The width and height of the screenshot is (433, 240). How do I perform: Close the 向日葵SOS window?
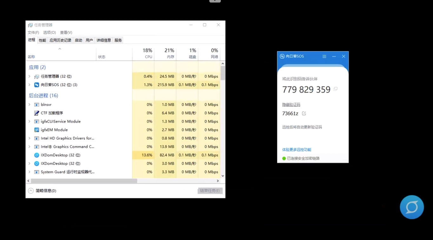pyautogui.click(x=344, y=56)
